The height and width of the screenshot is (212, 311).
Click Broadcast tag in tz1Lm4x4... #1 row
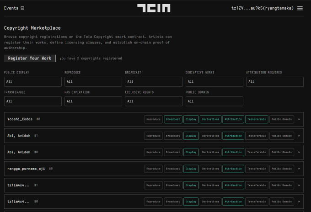173,185
